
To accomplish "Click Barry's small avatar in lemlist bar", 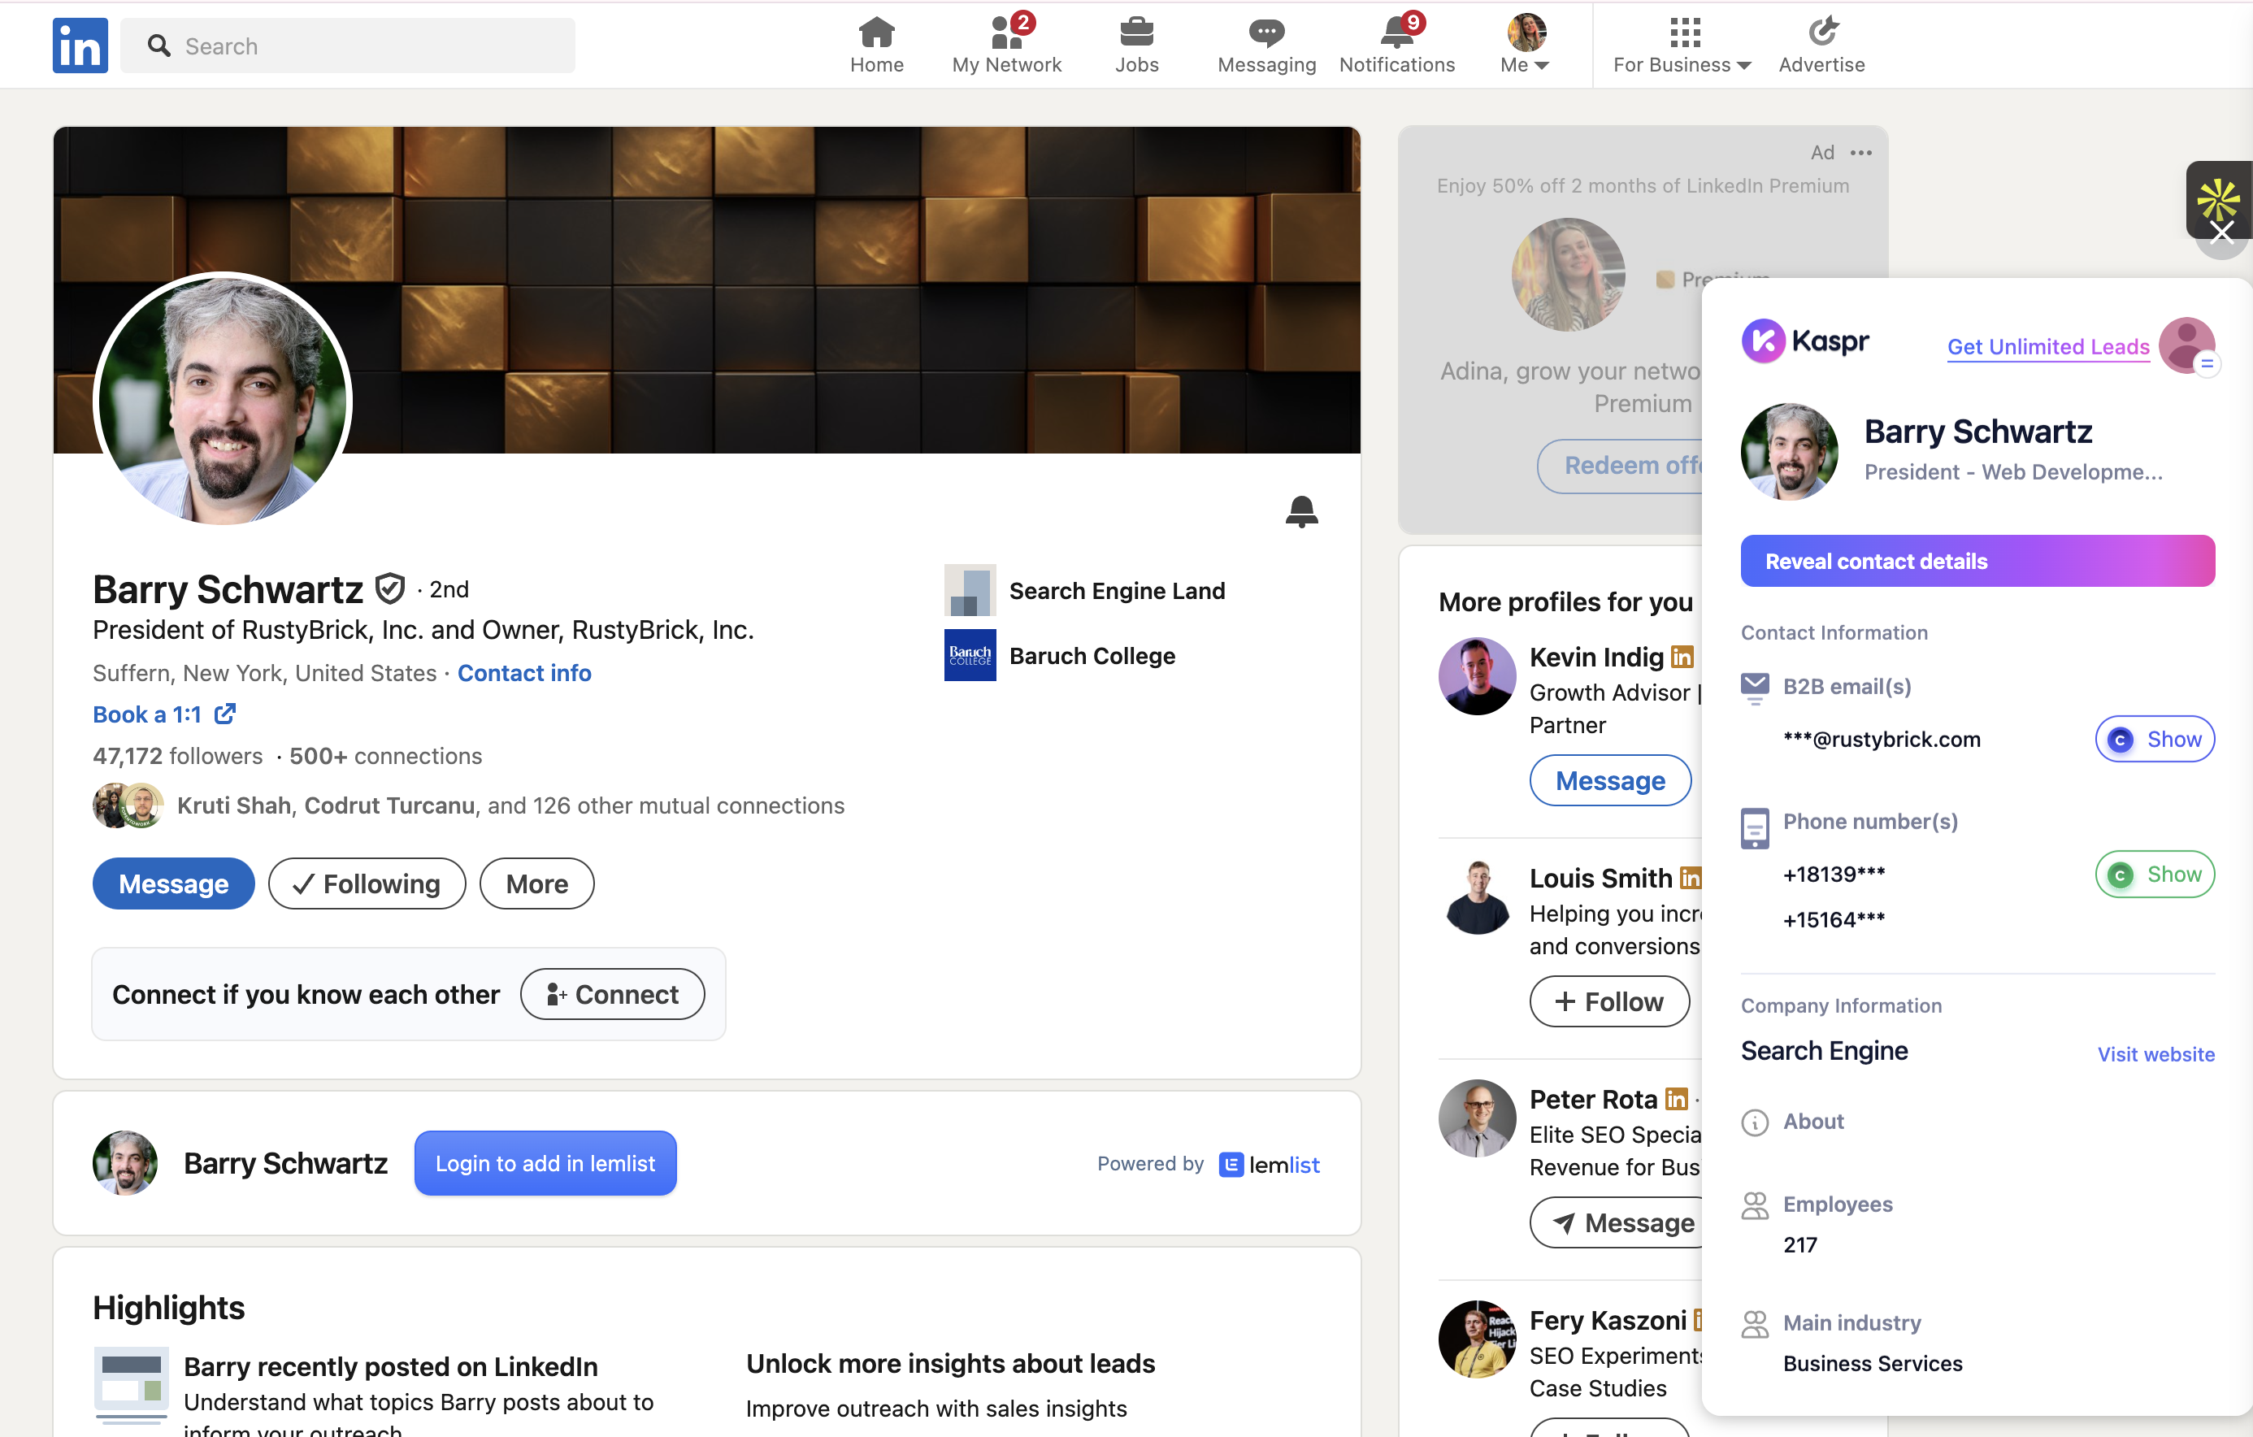I will click(x=124, y=1163).
